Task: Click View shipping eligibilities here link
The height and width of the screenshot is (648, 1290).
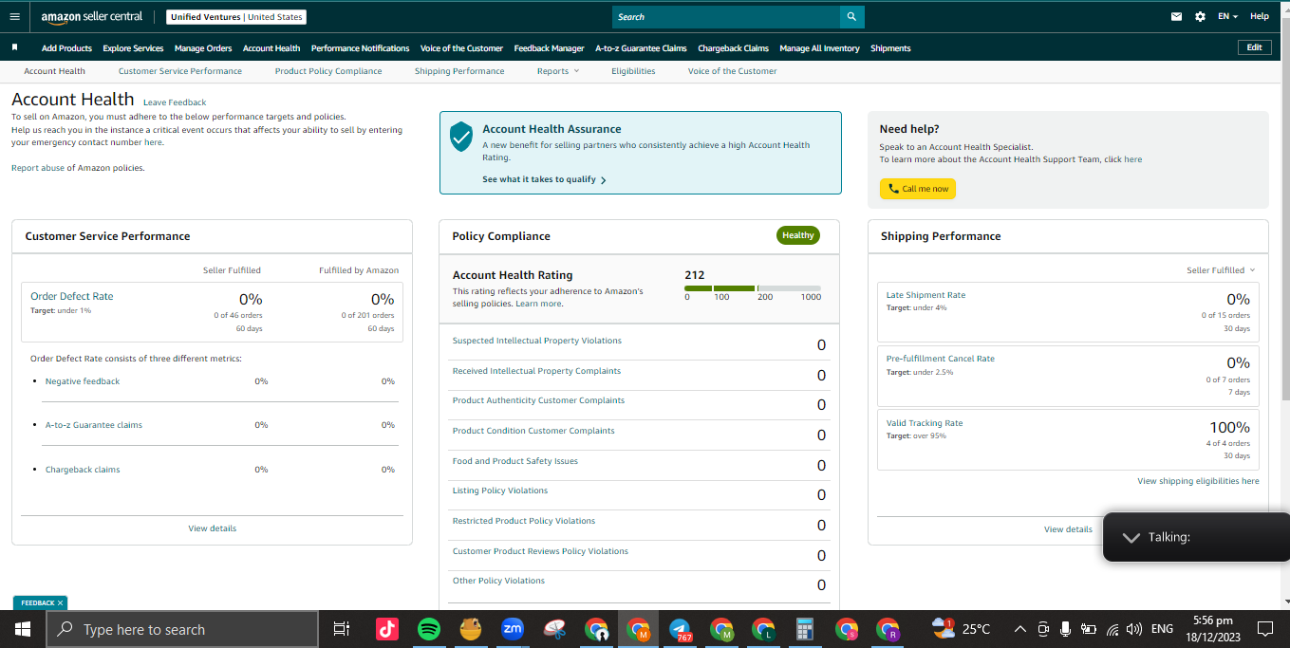Action: pos(1198,481)
